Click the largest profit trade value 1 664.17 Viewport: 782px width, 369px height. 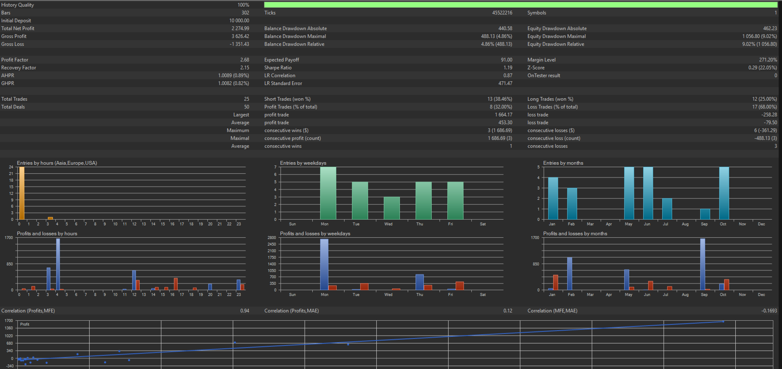pyautogui.click(x=503, y=115)
